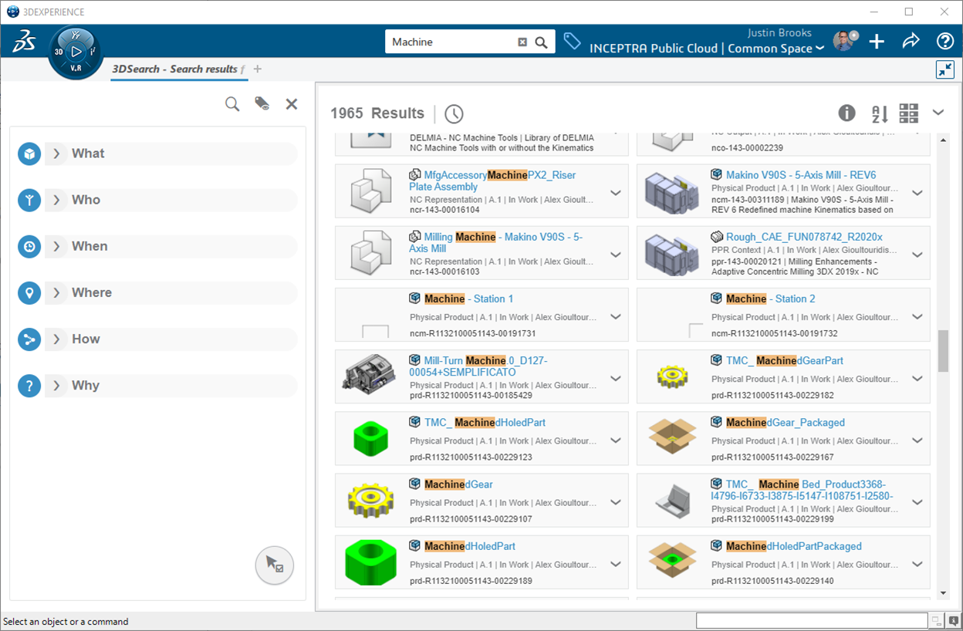Open the MachinedGear_Packaged result link
This screenshot has width=963, height=631.
(x=786, y=423)
